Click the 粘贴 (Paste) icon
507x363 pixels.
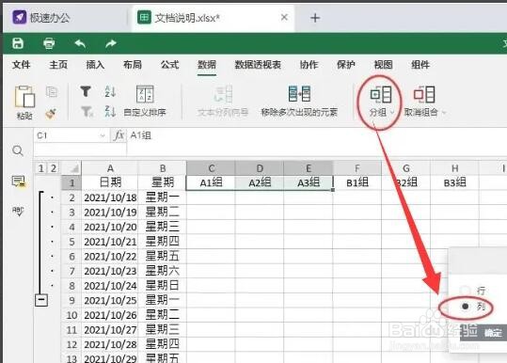click(x=24, y=96)
